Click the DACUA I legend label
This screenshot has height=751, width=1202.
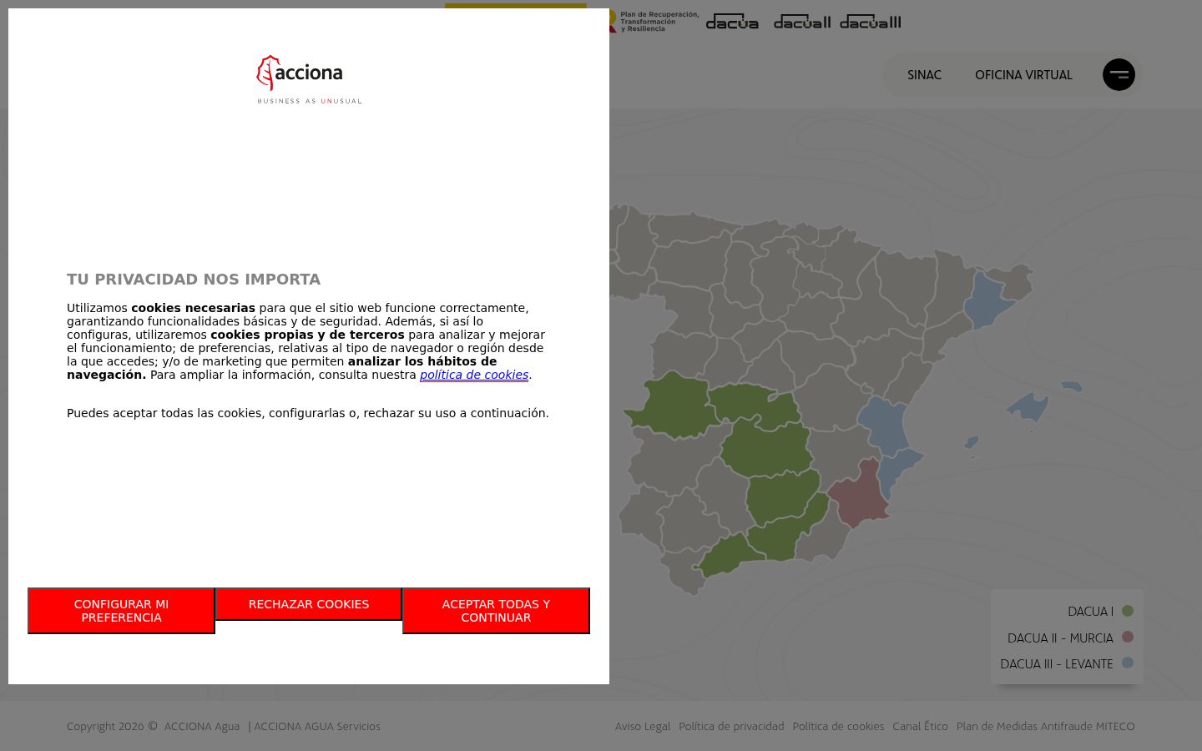point(1090,612)
